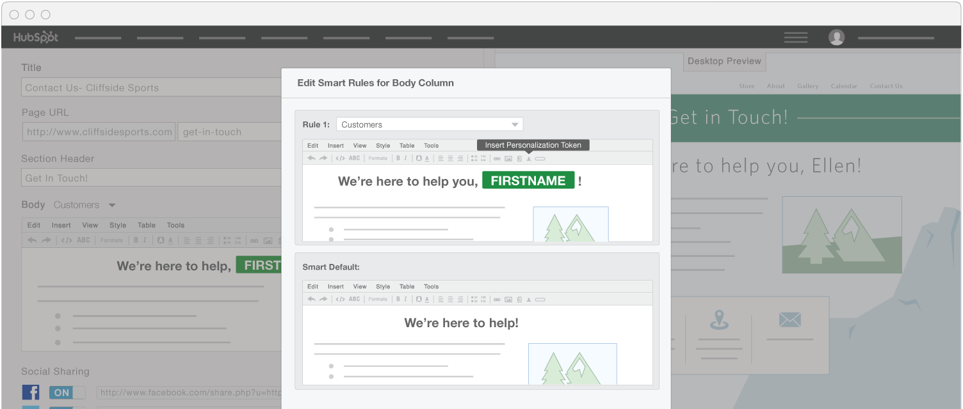Toggle italic in the Smart Default editor
Screen dimensions: 963x409
(405, 299)
